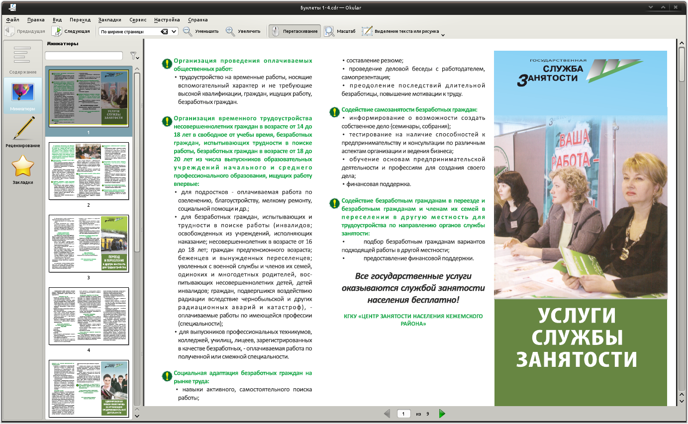688x424 pixels.
Task: Minimize the Okular window
Action: point(651,7)
